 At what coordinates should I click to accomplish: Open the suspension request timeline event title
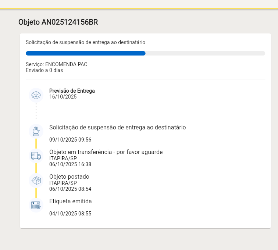117,128
